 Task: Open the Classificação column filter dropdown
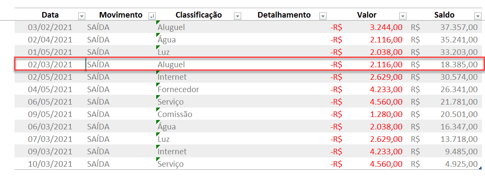click(237, 16)
